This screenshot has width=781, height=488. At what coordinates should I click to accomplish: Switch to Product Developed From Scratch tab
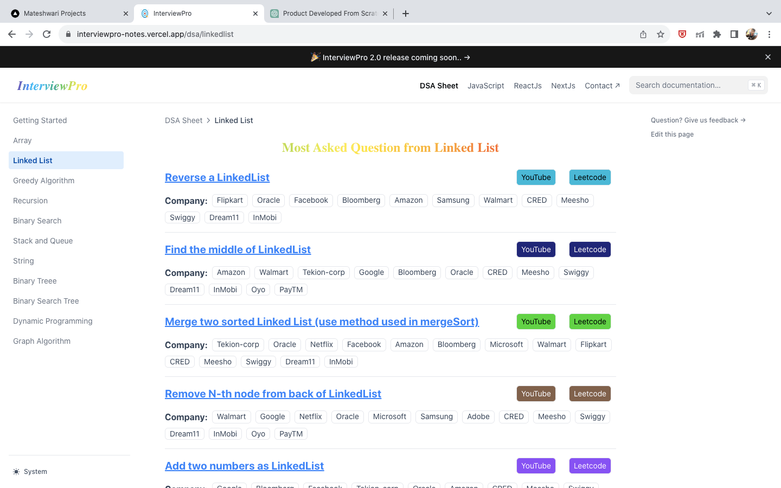tap(329, 14)
